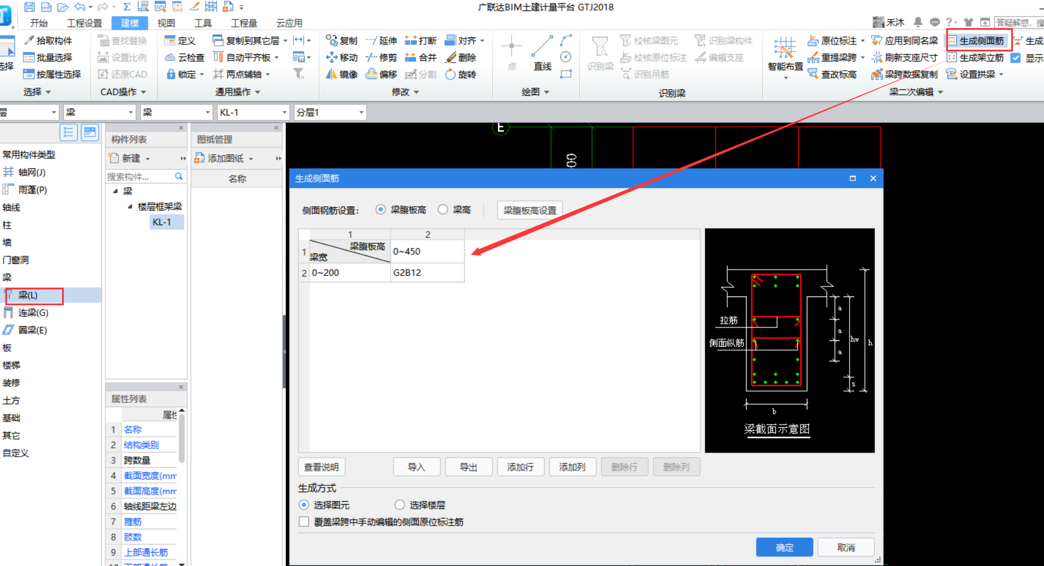Viewport: 1044px width, 566px height.
Task: Click 添加列 add column button
Action: click(573, 467)
